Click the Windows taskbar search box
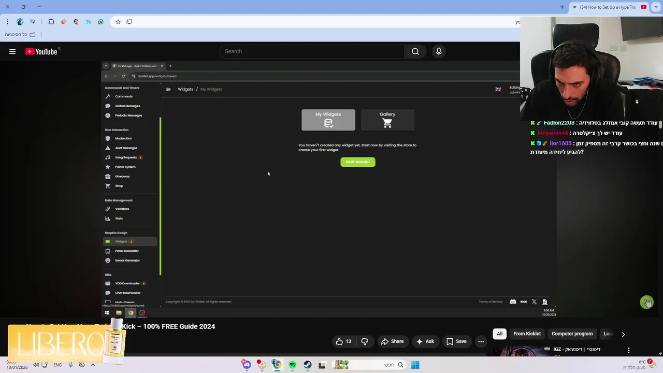Image resolution: width=663 pixels, height=373 pixels. 369,365
